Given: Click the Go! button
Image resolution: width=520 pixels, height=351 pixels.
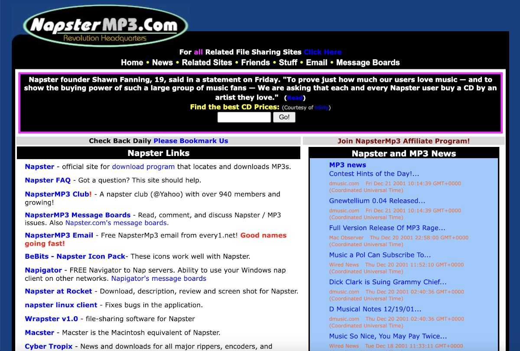Looking at the screenshot, I should (284, 117).
